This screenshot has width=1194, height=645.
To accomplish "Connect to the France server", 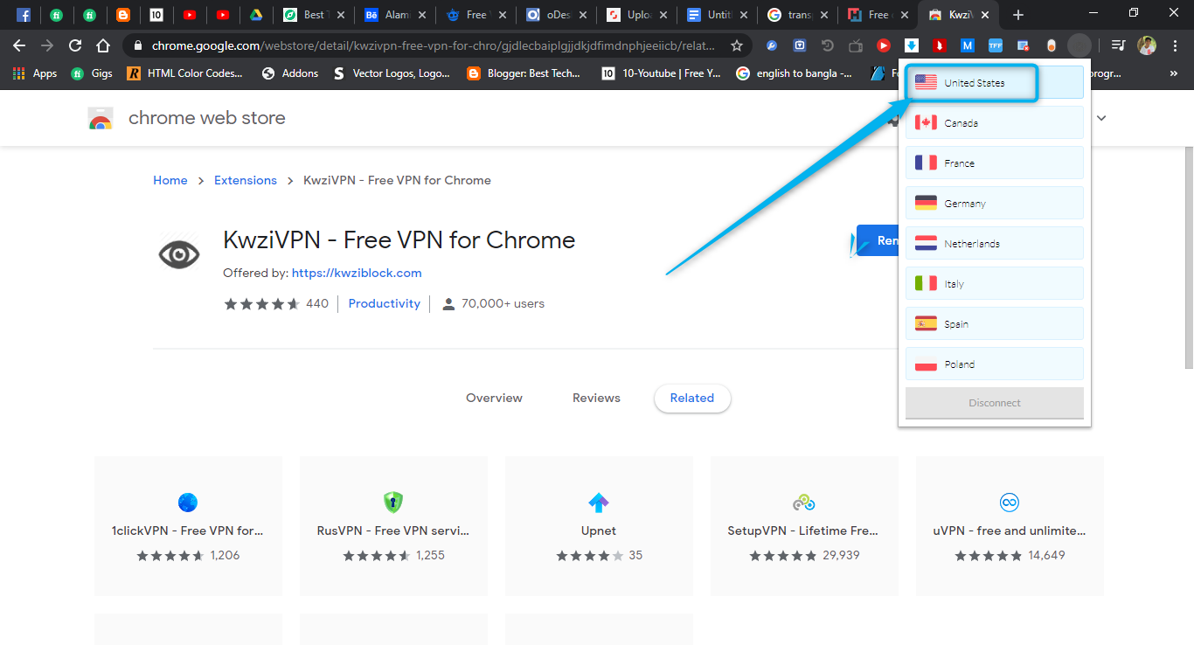I will pos(995,163).
